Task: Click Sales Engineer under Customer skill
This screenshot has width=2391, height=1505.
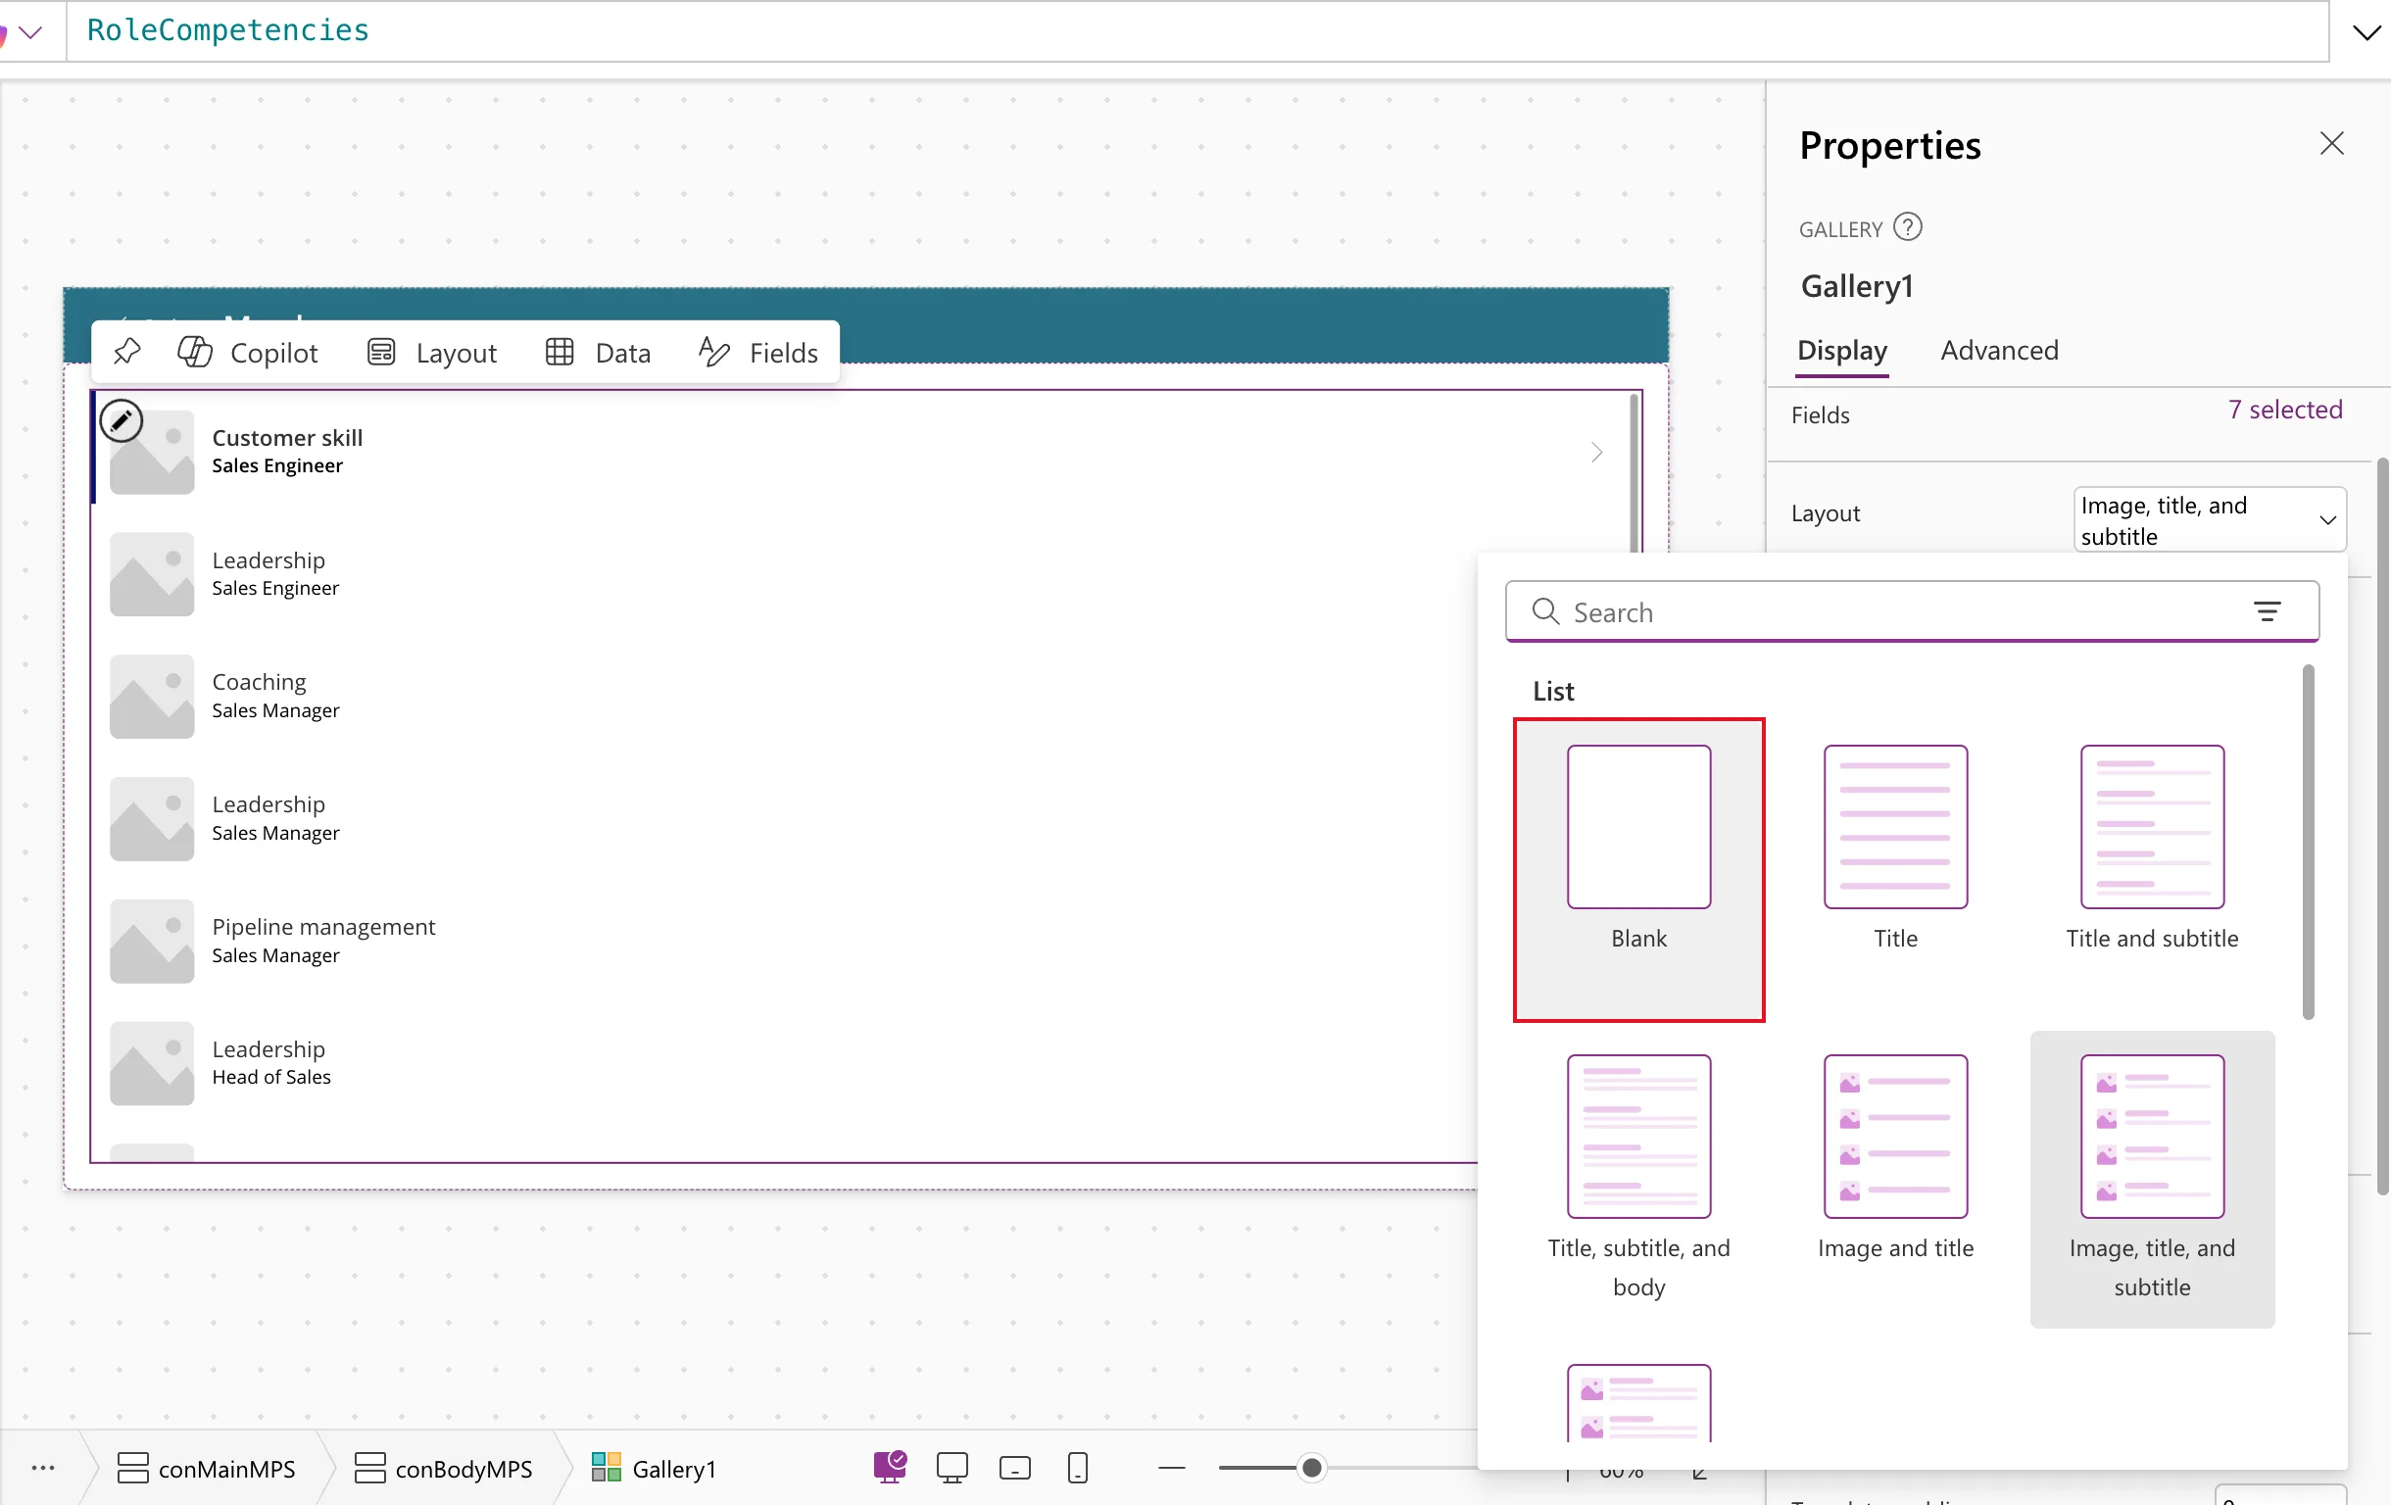Action: click(x=277, y=465)
